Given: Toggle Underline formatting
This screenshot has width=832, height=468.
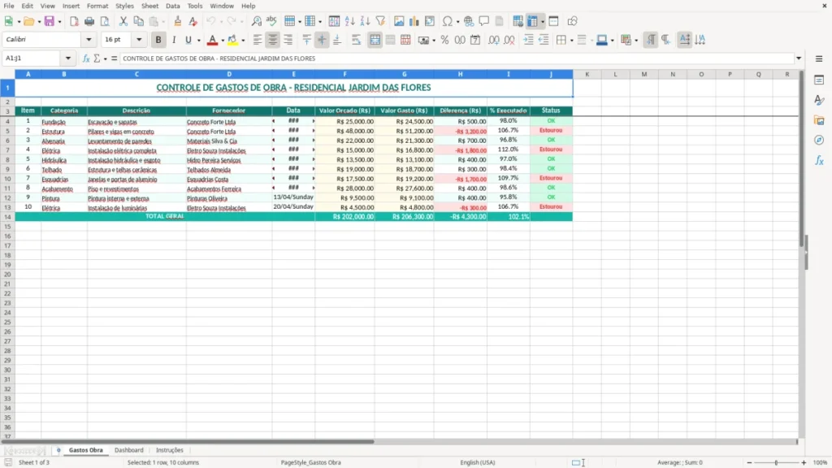Looking at the screenshot, I should [x=188, y=40].
